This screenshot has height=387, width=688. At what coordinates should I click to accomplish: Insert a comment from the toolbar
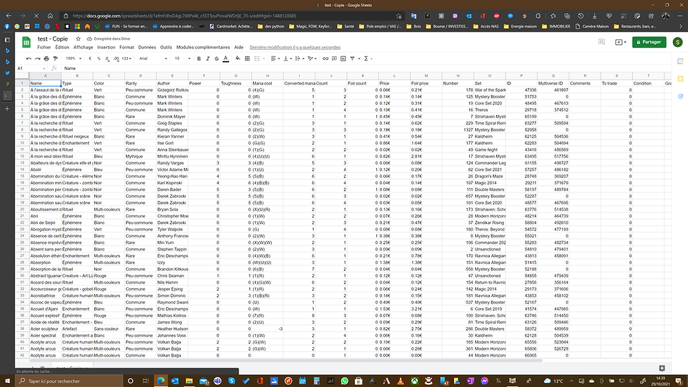coord(334,58)
